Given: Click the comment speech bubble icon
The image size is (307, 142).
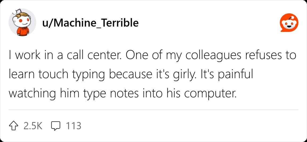Looking at the screenshot, I should tap(54, 126).
